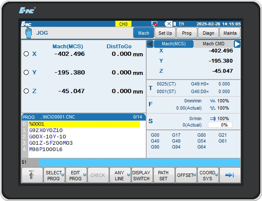Click the network connection status icon
262x201 pixels.
(x=154, y=24)
